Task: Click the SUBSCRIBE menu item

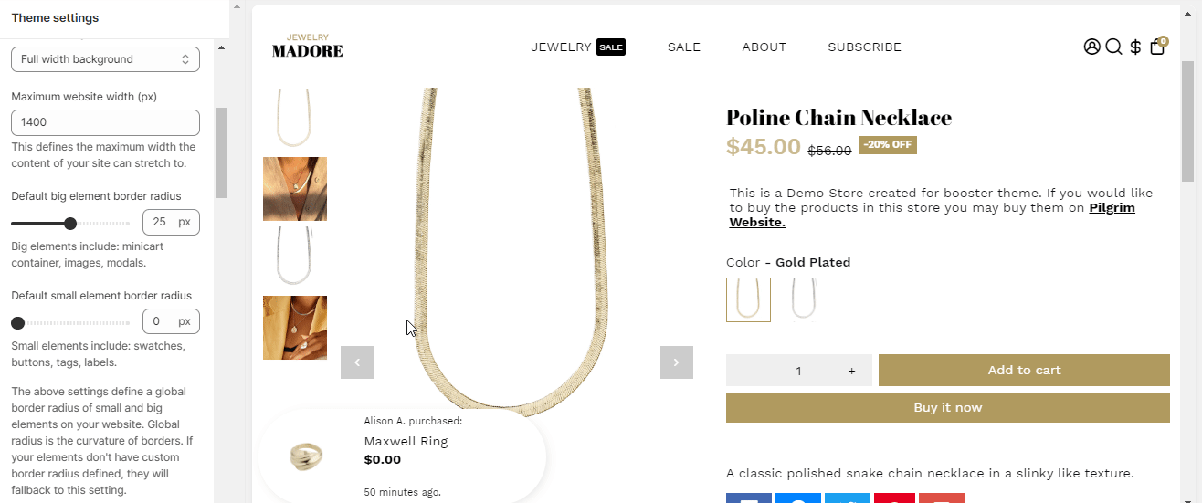Action: [864, 47]
